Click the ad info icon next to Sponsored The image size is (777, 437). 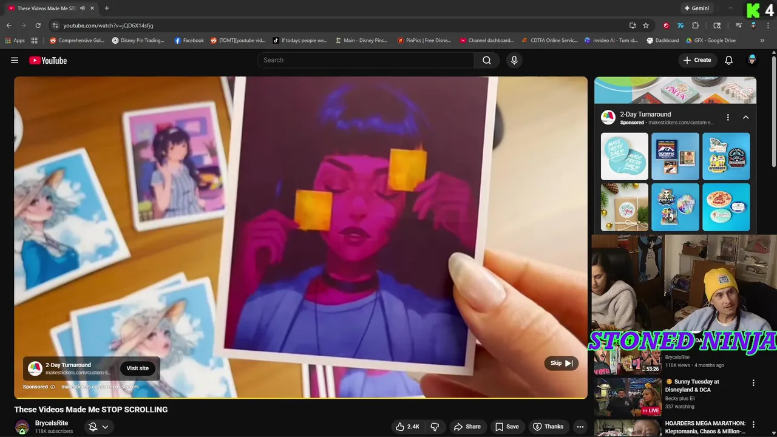[52, 387]
